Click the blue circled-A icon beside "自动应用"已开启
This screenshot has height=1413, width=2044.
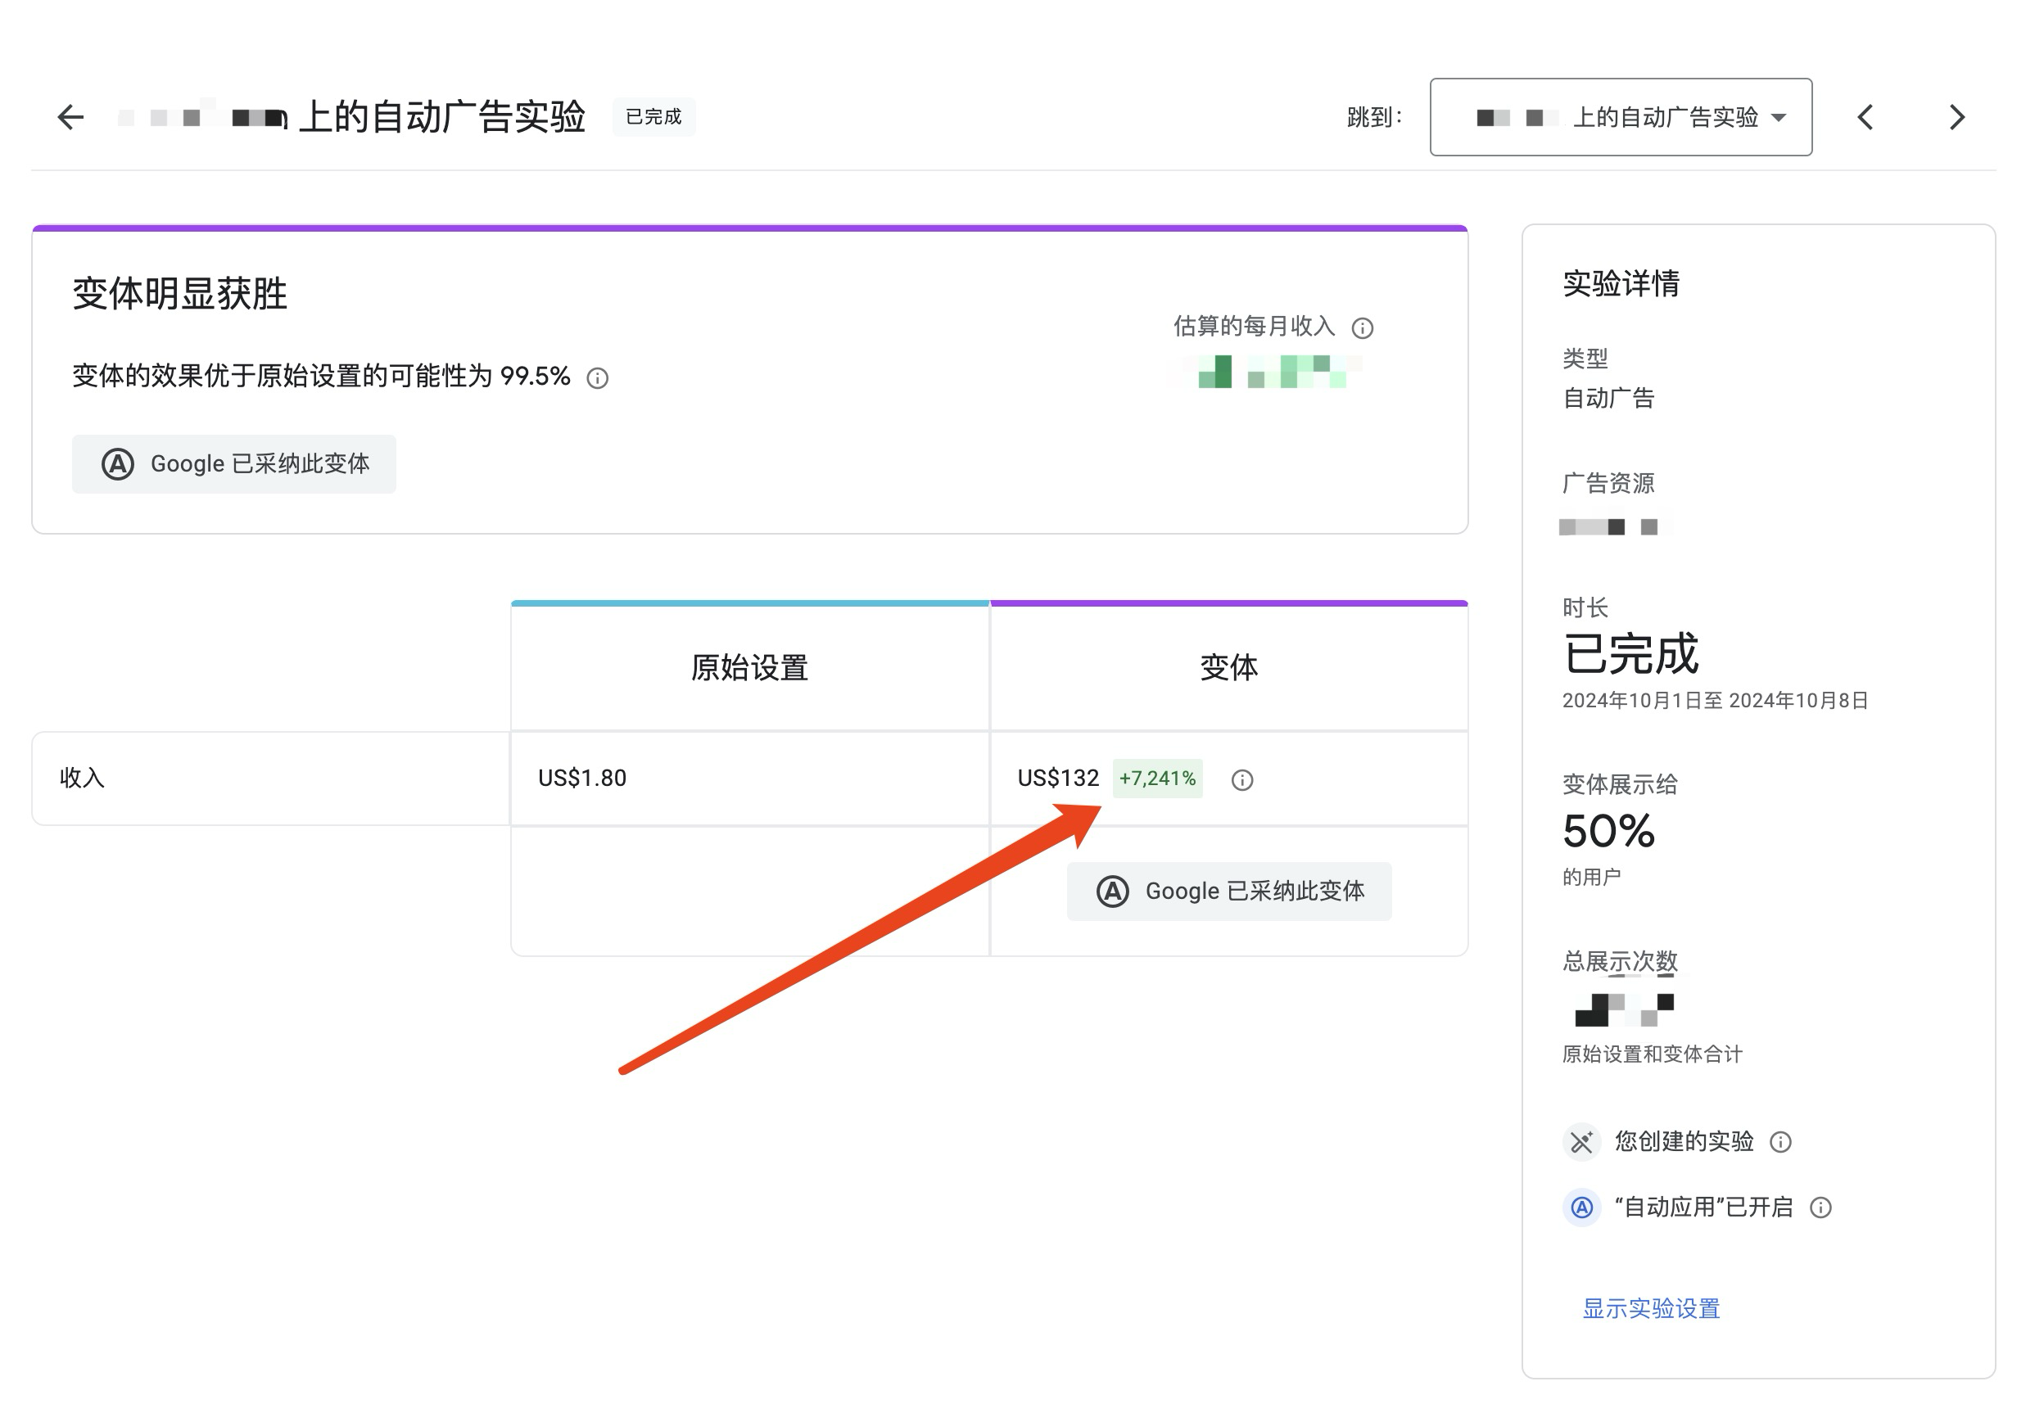1580,1208
